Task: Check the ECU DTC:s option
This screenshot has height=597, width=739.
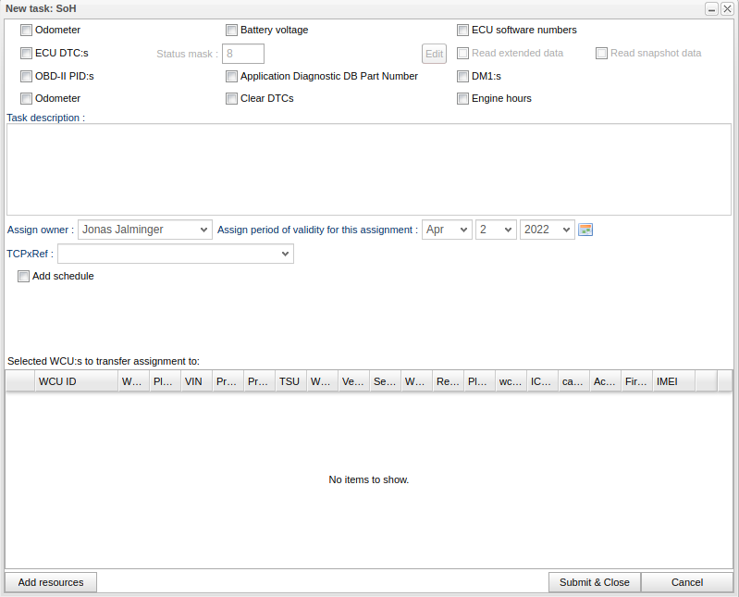Action: coord(27,53)
